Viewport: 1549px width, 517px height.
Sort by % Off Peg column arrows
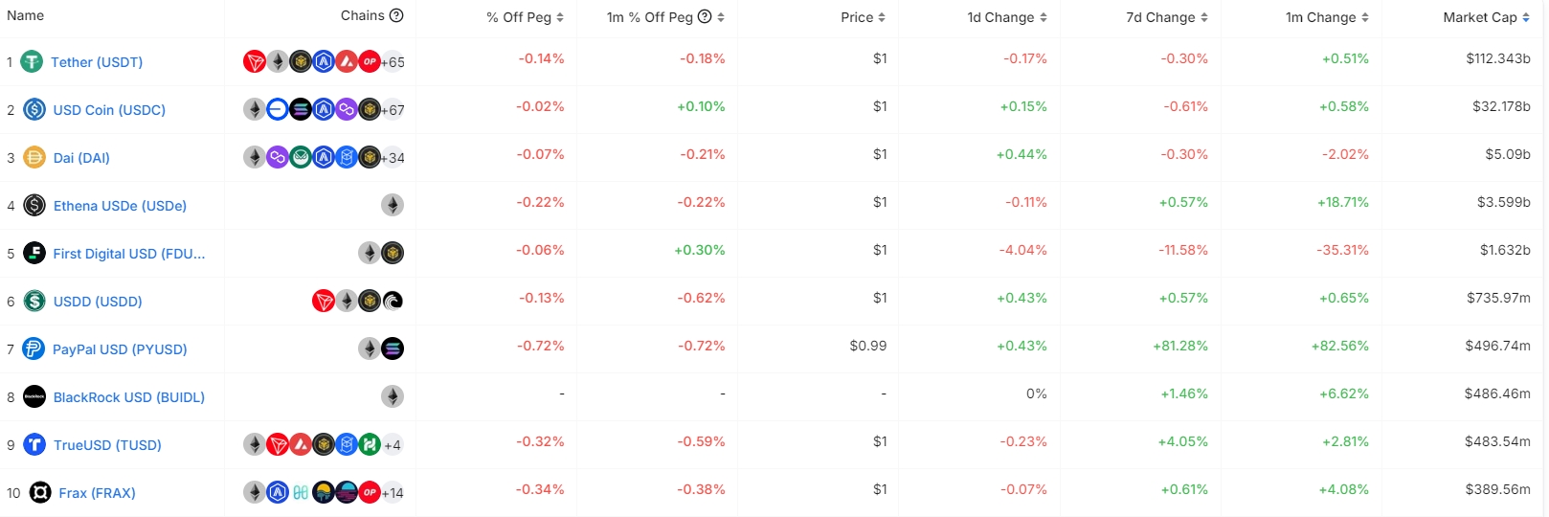(x=560, y=17)
